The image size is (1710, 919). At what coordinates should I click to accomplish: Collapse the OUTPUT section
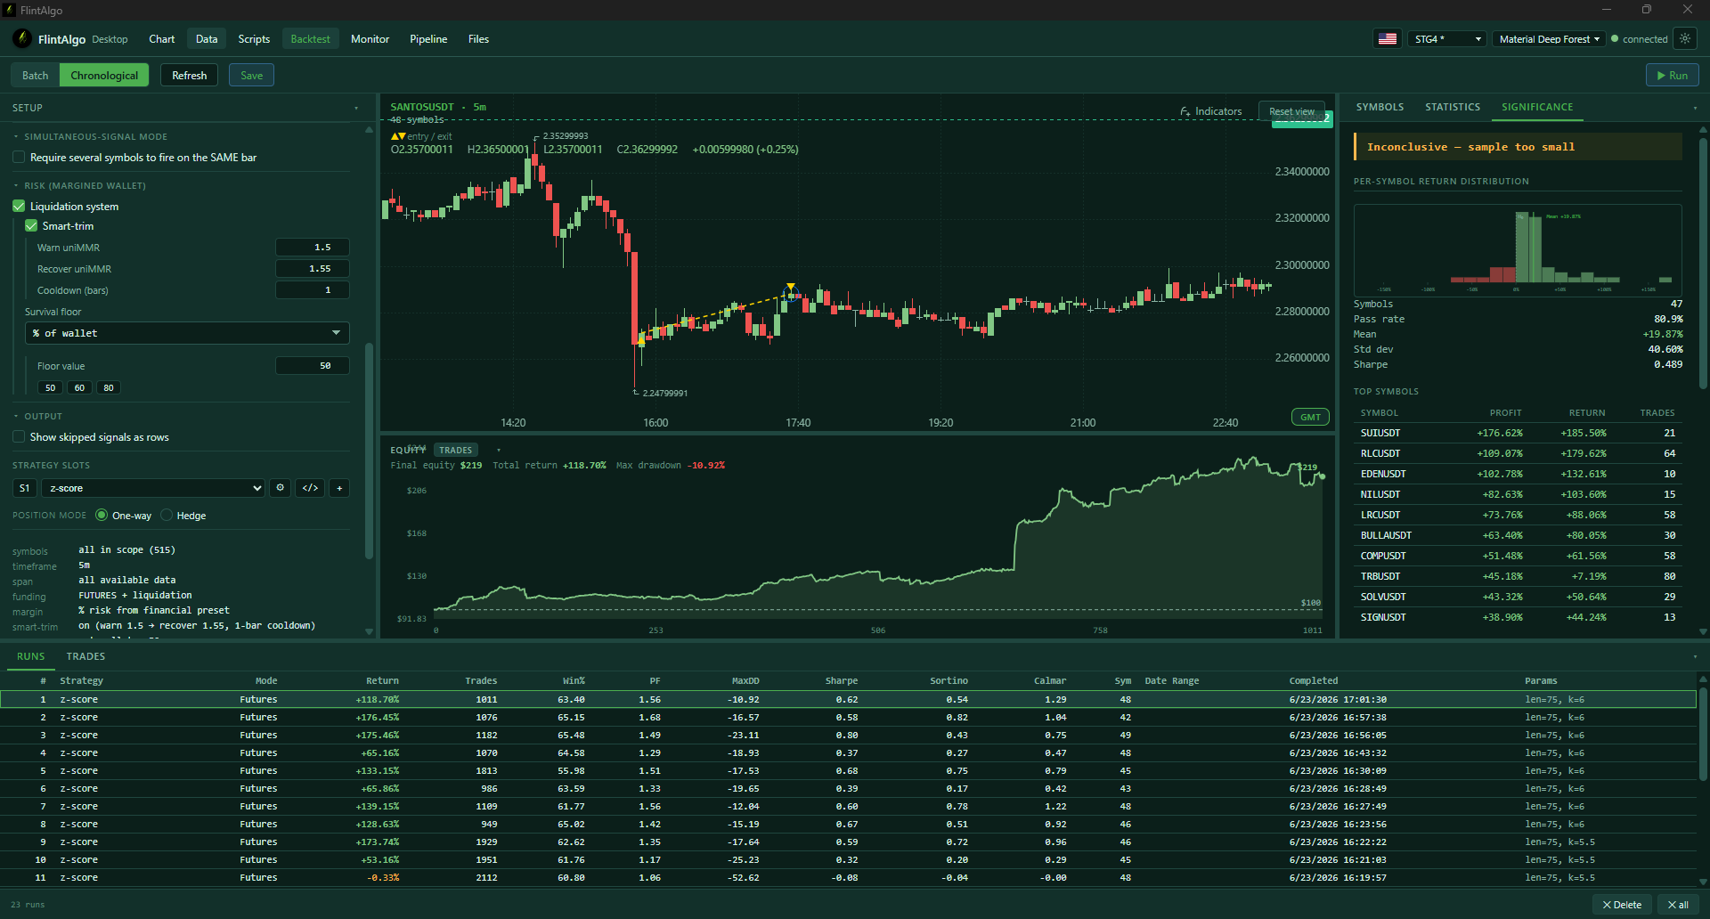tap(16, 417)
